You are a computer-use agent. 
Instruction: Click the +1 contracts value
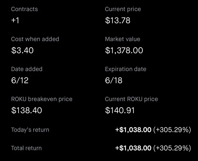tap(15, 20)
